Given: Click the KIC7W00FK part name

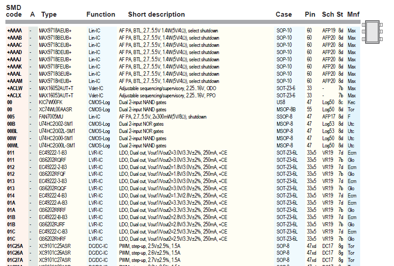Looking at the screenshot, I should (51, 102).
